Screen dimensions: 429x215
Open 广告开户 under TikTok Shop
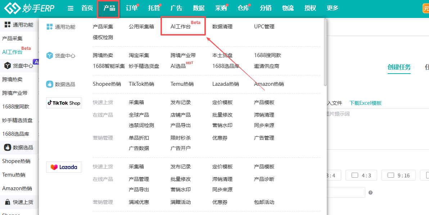point(181,149)
